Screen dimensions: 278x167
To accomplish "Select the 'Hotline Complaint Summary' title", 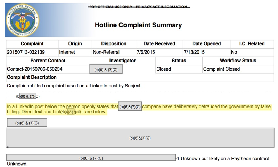I will click(x=138, y=25).
